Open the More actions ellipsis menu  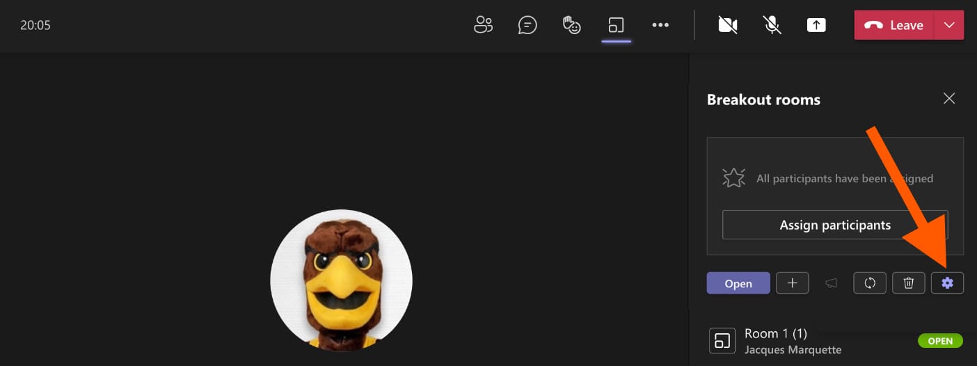(660, 25)
